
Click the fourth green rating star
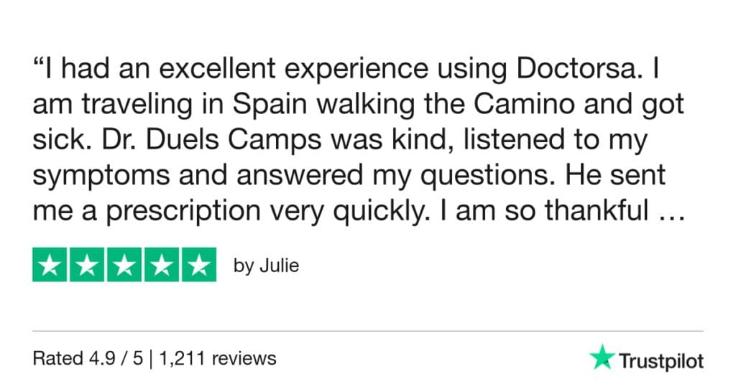(161, 265)
